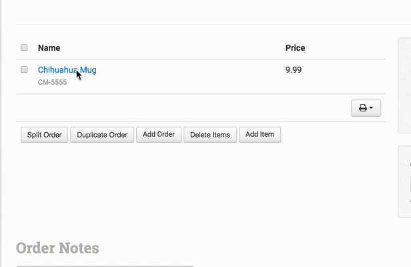Click the Price column header
411x267 pixels.
295,47
